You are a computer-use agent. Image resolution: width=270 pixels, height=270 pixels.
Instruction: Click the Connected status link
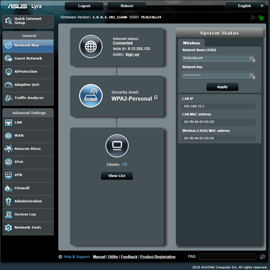(x=123, y=43)
